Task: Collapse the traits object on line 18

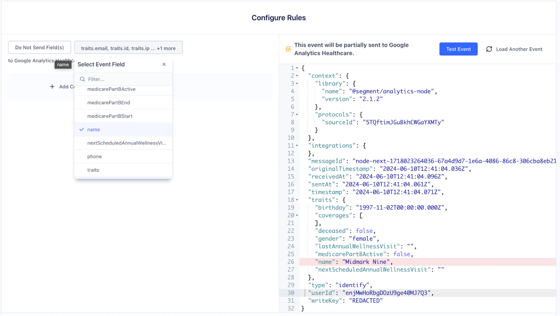Action: pos(296,200)
